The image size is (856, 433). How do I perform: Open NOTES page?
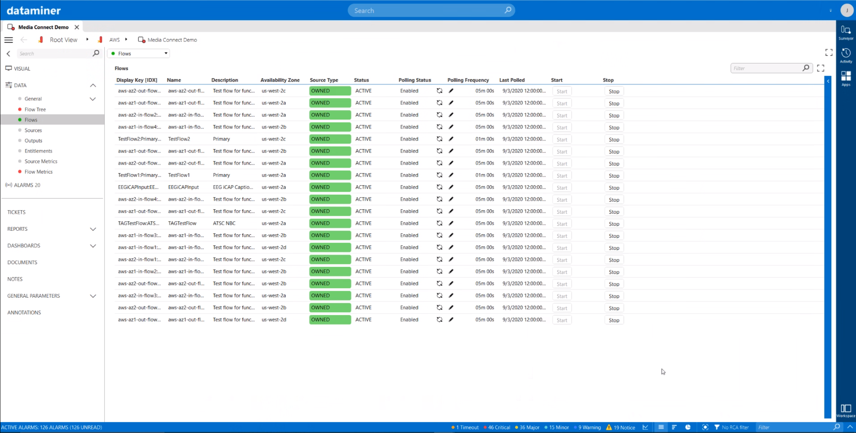coord(15,279)
